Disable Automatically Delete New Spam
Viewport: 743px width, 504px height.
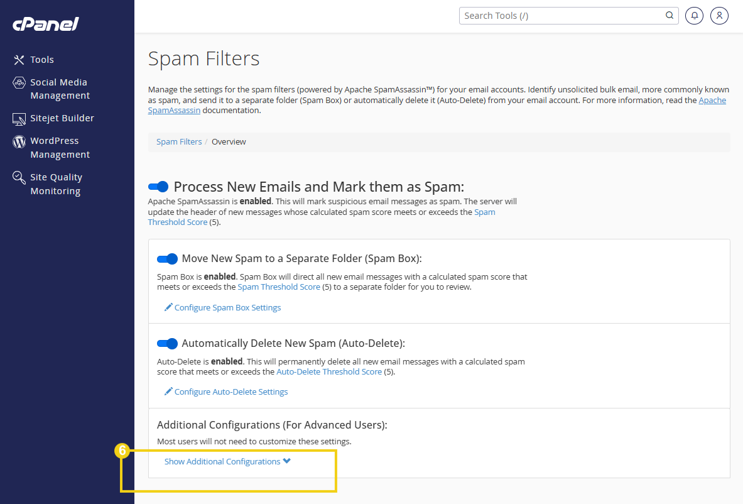click(167, 343)
